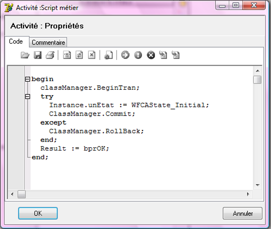Image resolution: width=271 pixels, height=229 pixels.
Task: Collapse the begin code block
Action: click(28, 79)
